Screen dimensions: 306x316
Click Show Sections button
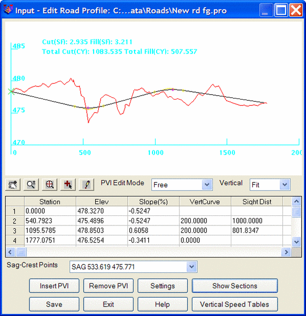pyautogui.click(x=235, y=286)
